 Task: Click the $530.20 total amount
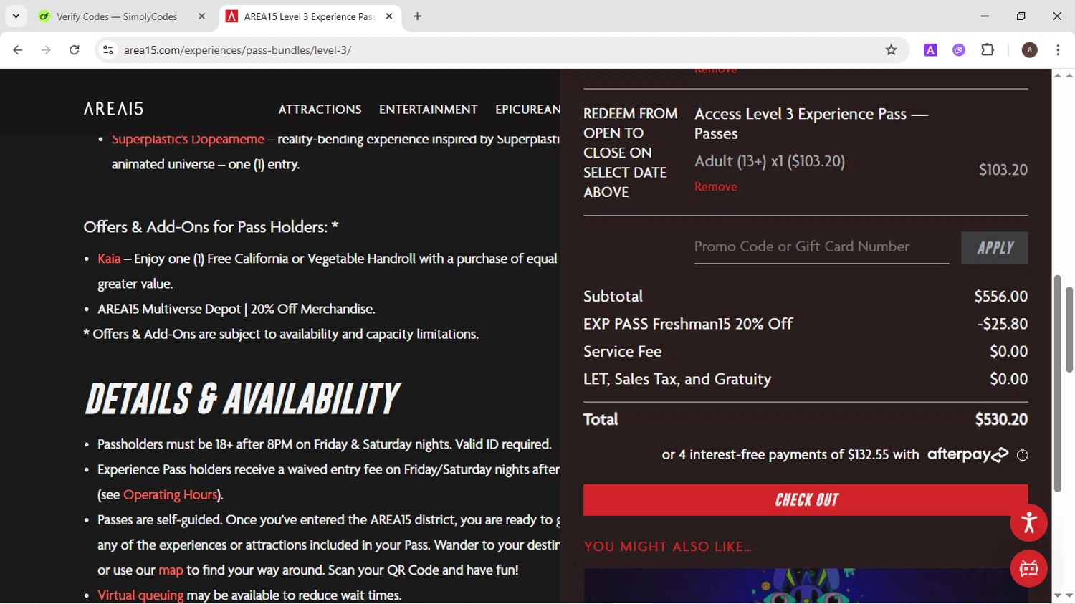click(x=1001, y=420)
